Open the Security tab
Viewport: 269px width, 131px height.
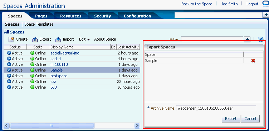[x=103, y=16]
